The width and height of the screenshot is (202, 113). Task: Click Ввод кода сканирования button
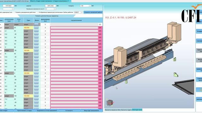(92, 110)
